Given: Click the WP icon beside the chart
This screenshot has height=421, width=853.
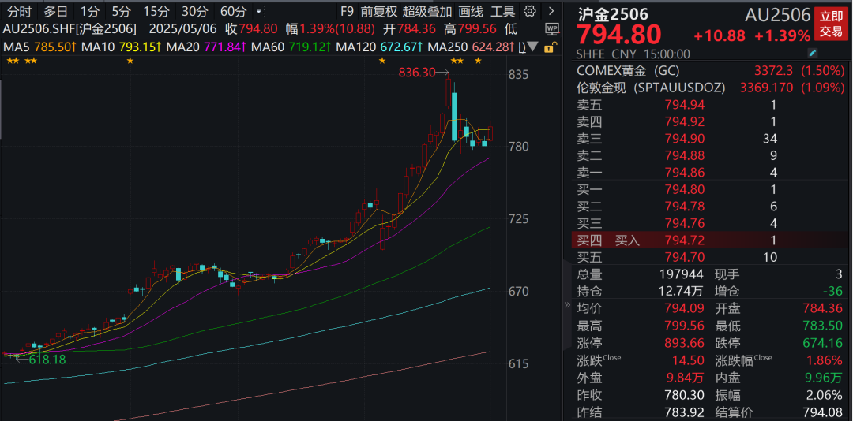Looking at the screenshot, I should pyautogui.click(x=551, y=28).
